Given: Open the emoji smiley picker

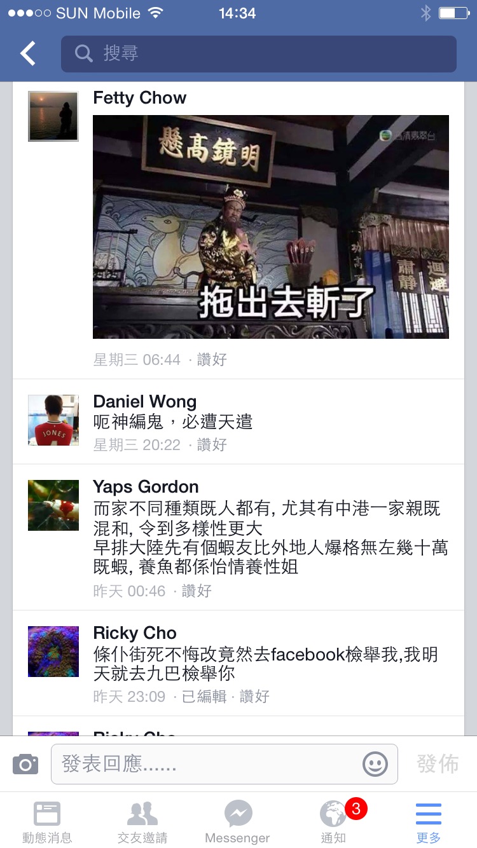Looking at the screenshot, I should click(375, 763).
